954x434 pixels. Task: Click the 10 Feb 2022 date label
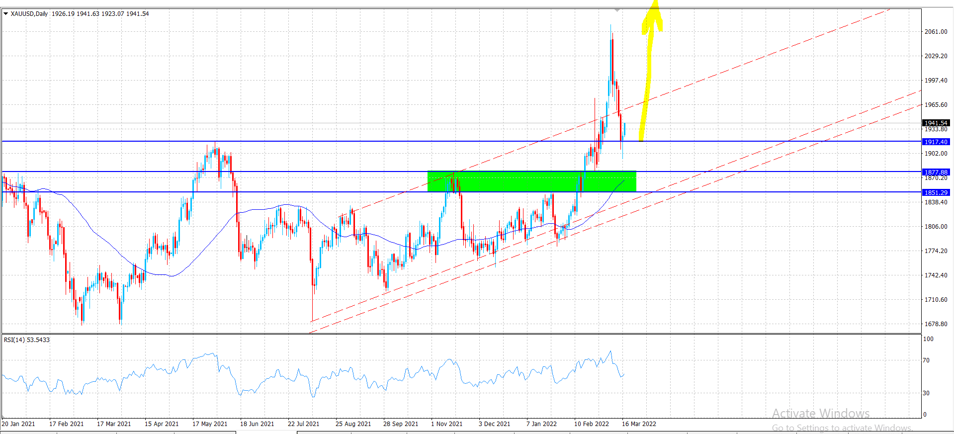pos(591,424)
